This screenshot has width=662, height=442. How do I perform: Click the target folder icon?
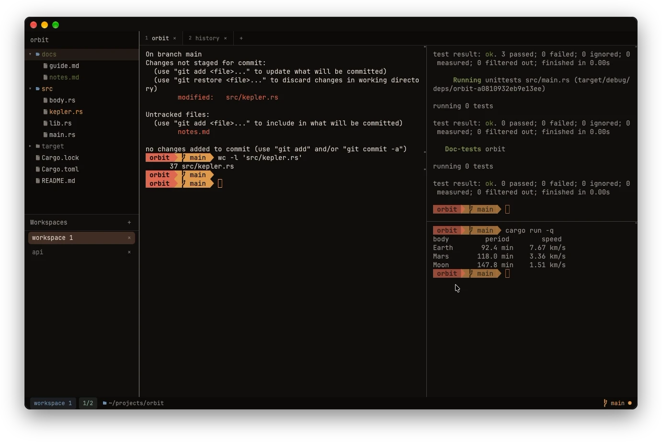38,146
